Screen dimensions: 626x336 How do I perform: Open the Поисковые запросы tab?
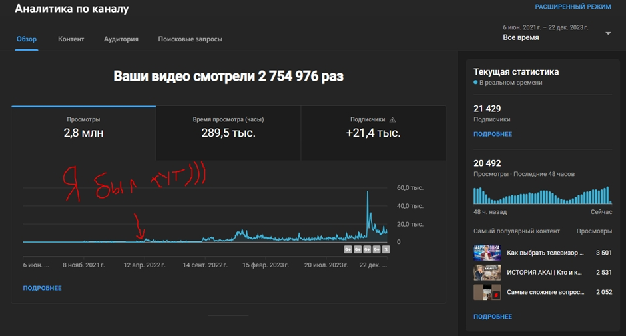pos(190,39)
